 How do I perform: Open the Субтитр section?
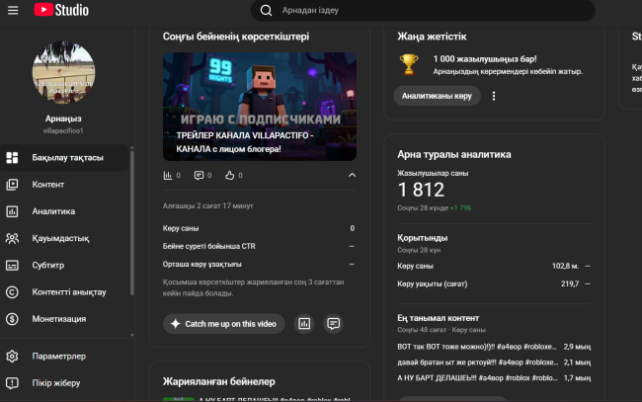click(64, 266)
